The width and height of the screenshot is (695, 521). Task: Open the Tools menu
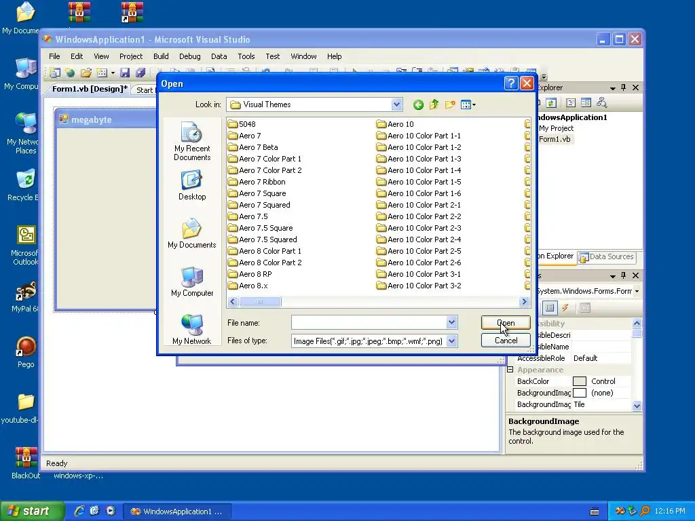coord(246,56)
